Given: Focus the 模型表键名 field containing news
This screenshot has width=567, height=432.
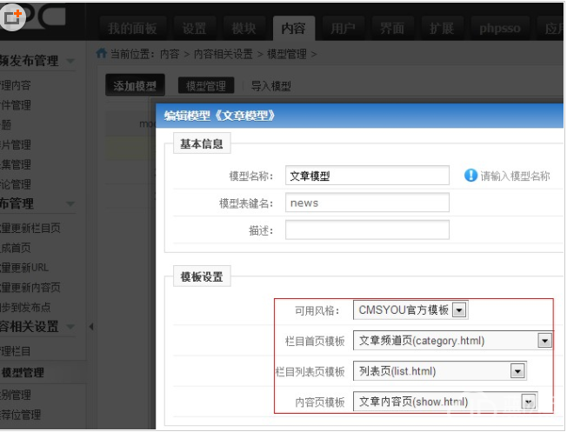Looking at the screenshot, I should pyautogui.click(x=367, y=203).
